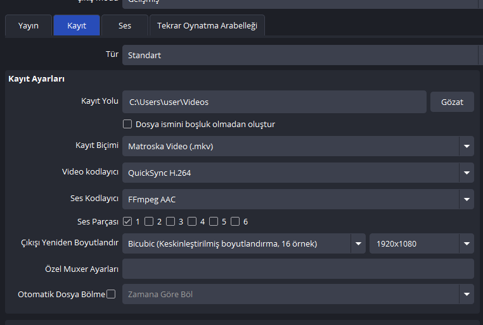The image size is (483, 325).
Task: Open Tekrar Oynatma Arabelleği tab
Action: coord(207,26)
